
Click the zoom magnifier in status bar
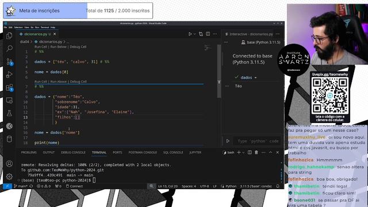[x=152, y=186]
